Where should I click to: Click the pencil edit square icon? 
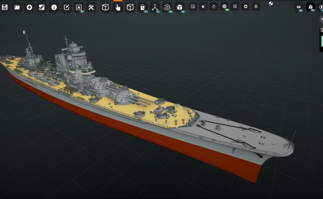(x=67, y=7)
